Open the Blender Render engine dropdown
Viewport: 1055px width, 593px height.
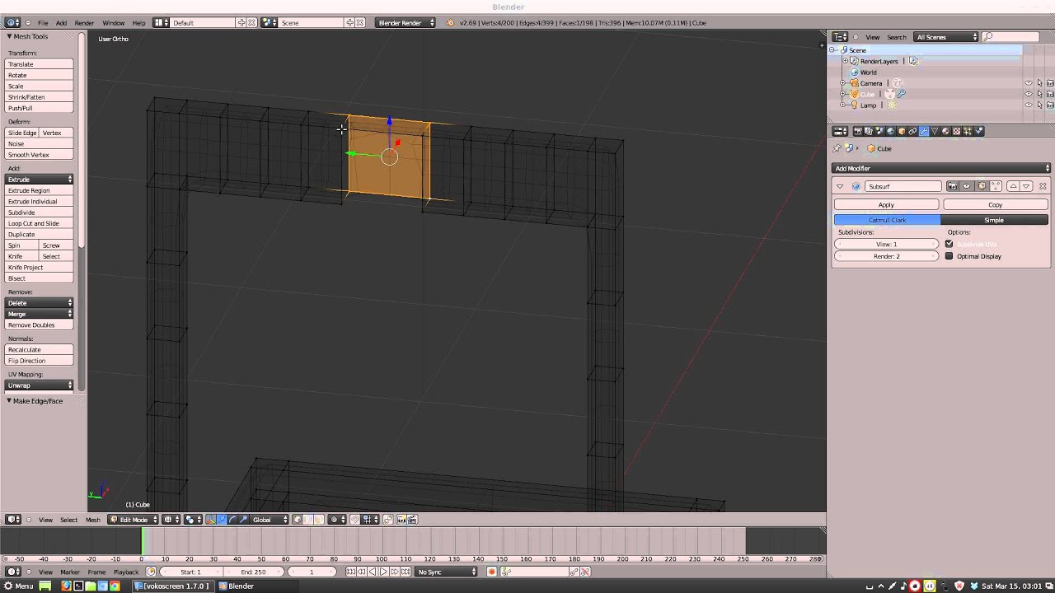tap(406, 23)
